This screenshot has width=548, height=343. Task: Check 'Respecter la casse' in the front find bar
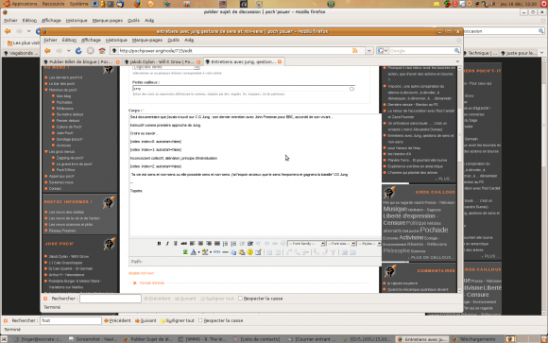(240, 299)
